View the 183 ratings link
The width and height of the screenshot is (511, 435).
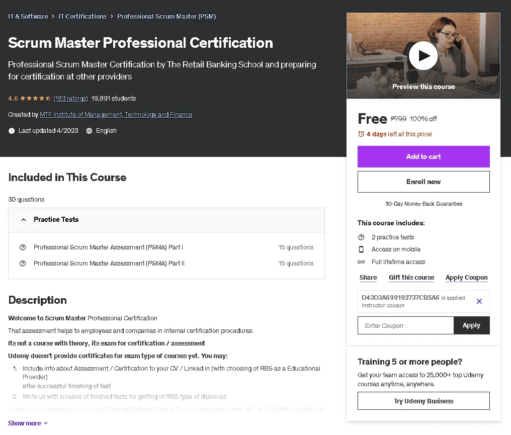[x=70, y=99]
